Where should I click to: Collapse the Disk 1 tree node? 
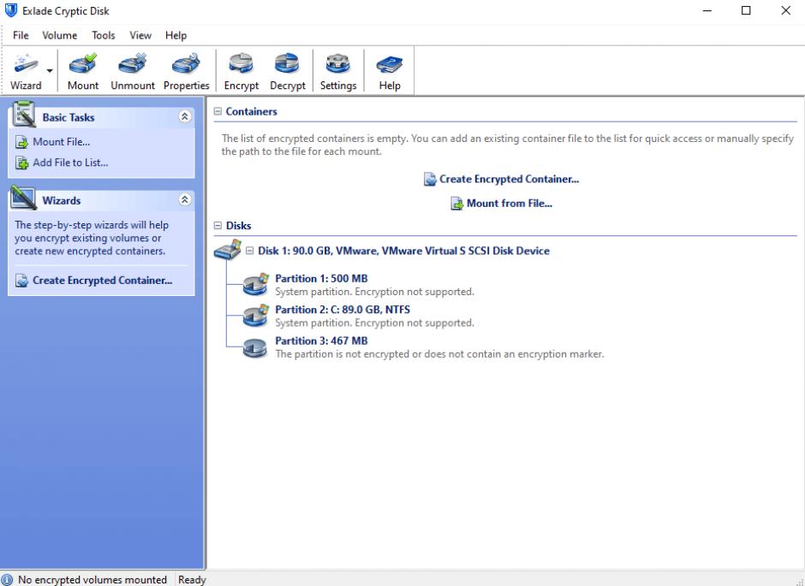(x=250, y=252)
